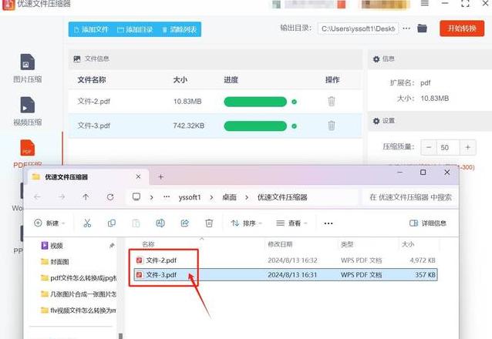Click the Cut scissors icon

[x=87, y=223]
